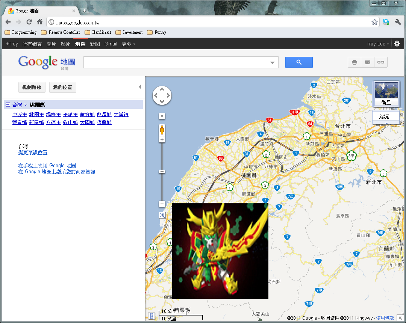Go to browser home page icon

pos(39,22)
